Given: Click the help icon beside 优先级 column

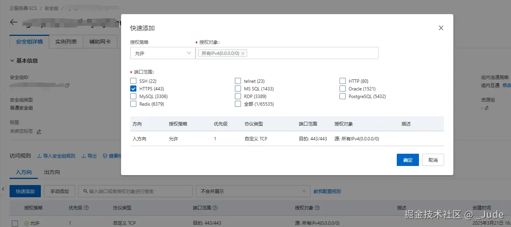Looking at the screenshot, I should (86, 208).
